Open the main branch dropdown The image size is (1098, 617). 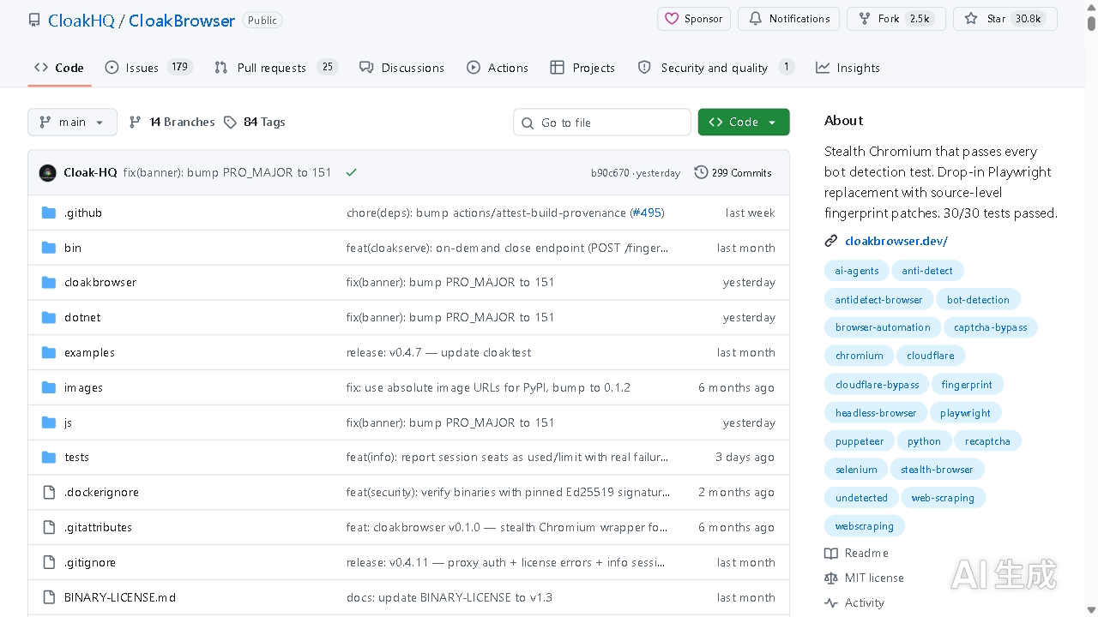(x=72, y=122)
